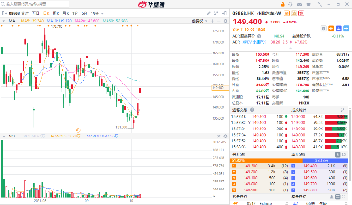Click the stock search input field
Image resolution: width=352 pixels, height=205 pixels.
coord(35,4)
